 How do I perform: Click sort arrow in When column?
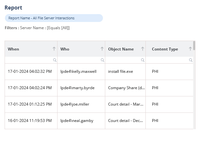pyautogui.click(x=54, y=49)
